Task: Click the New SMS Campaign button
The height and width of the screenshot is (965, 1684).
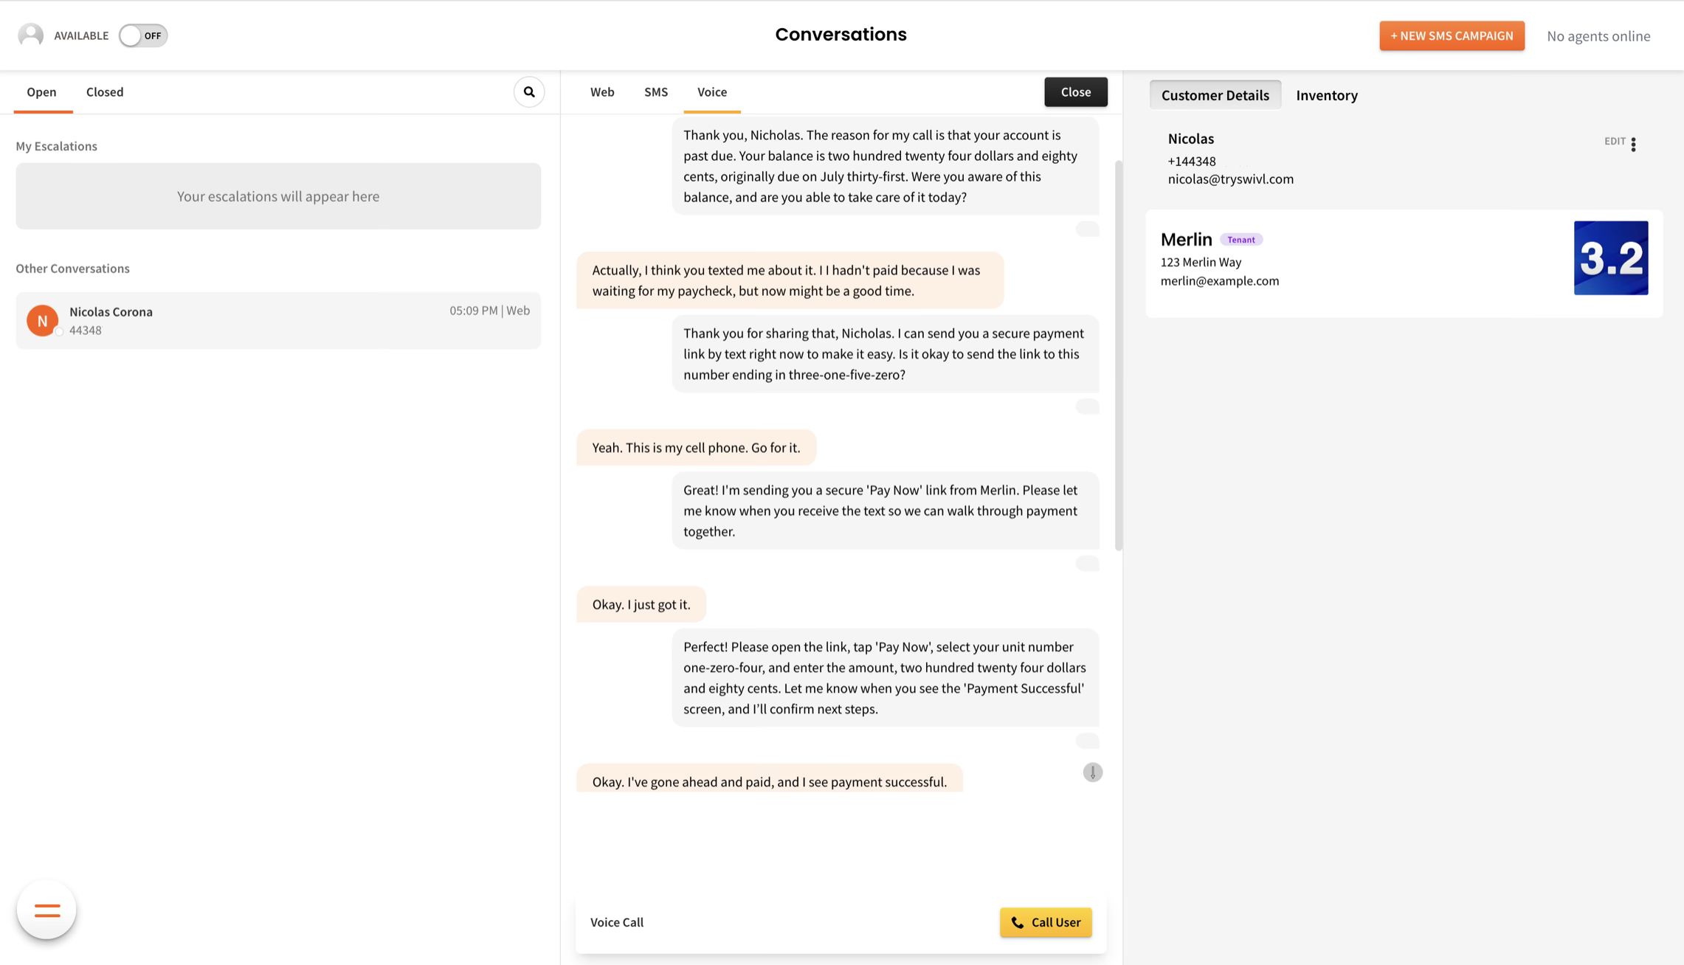Action: [x=1452, y=35]
